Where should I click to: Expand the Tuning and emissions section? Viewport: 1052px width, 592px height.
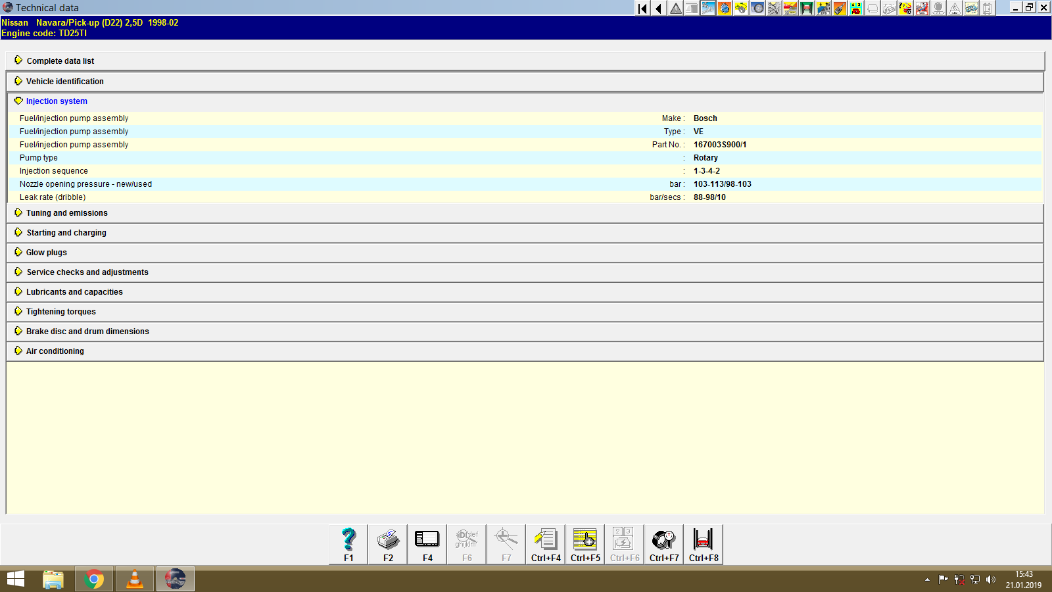point(66,212)
